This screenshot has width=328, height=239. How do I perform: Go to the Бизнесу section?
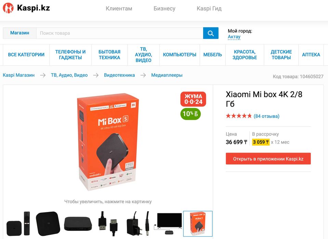(x=165, y=9)
